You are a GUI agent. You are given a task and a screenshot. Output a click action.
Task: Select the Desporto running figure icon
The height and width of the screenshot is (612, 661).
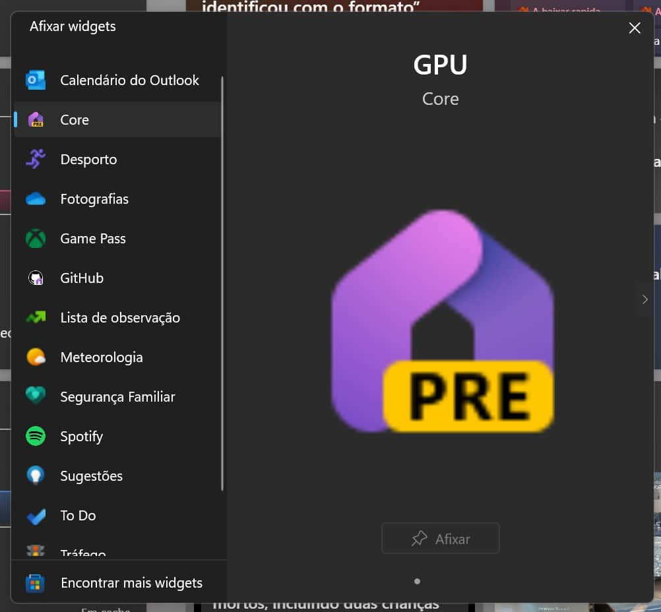click(x=36, y=159)
